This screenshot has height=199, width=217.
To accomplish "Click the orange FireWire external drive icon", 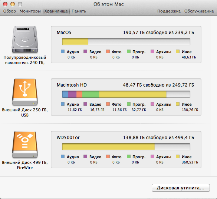I will [25, 145].
